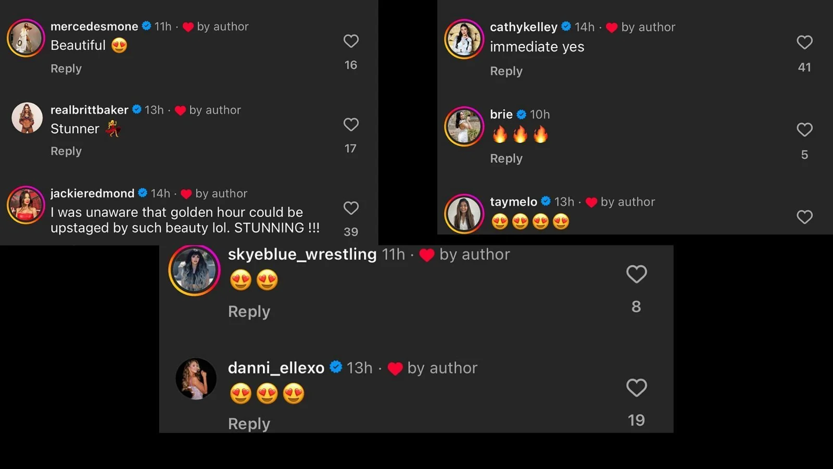Open skyeblue_wrestling's profile avatar
Screen dimensions: 833x469
pyautogui.click(x=195, y=270)
